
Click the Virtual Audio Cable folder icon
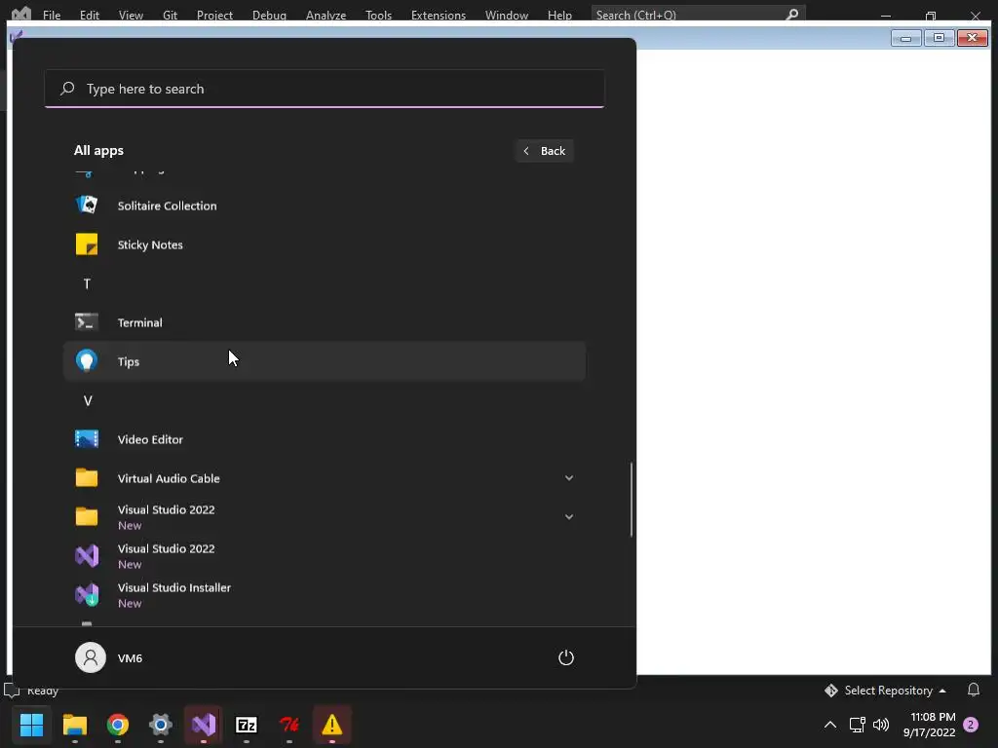87,477
